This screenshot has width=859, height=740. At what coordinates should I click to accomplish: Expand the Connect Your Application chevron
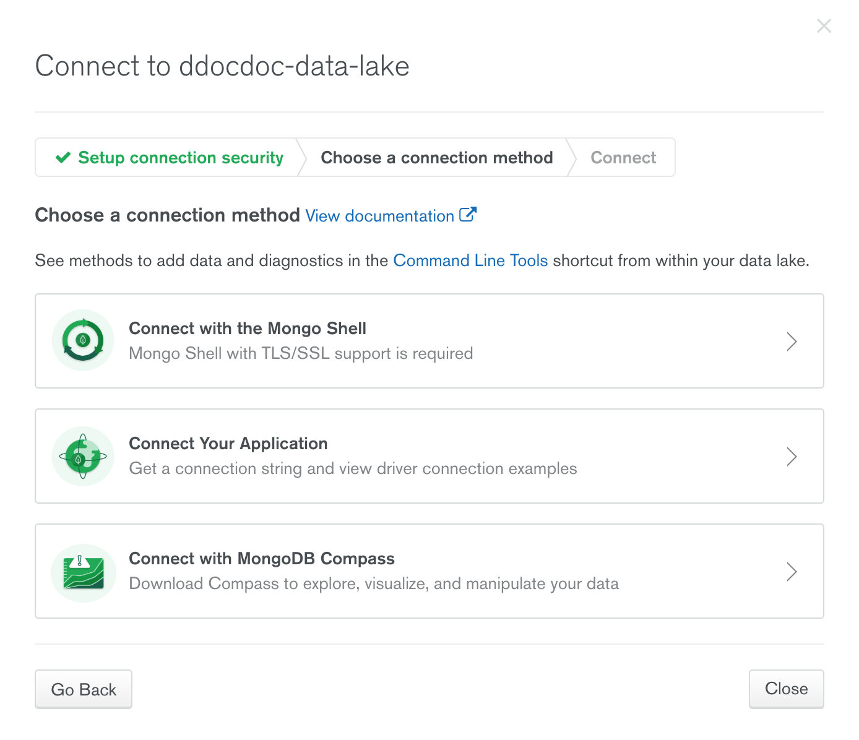point(792,457)
